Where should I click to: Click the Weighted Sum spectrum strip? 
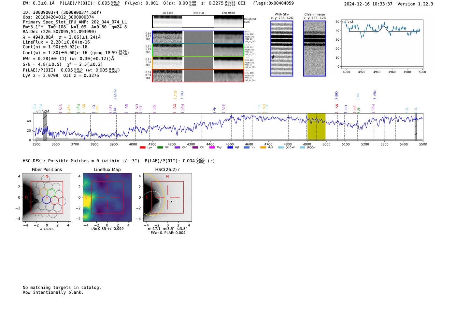click(198, 21)
